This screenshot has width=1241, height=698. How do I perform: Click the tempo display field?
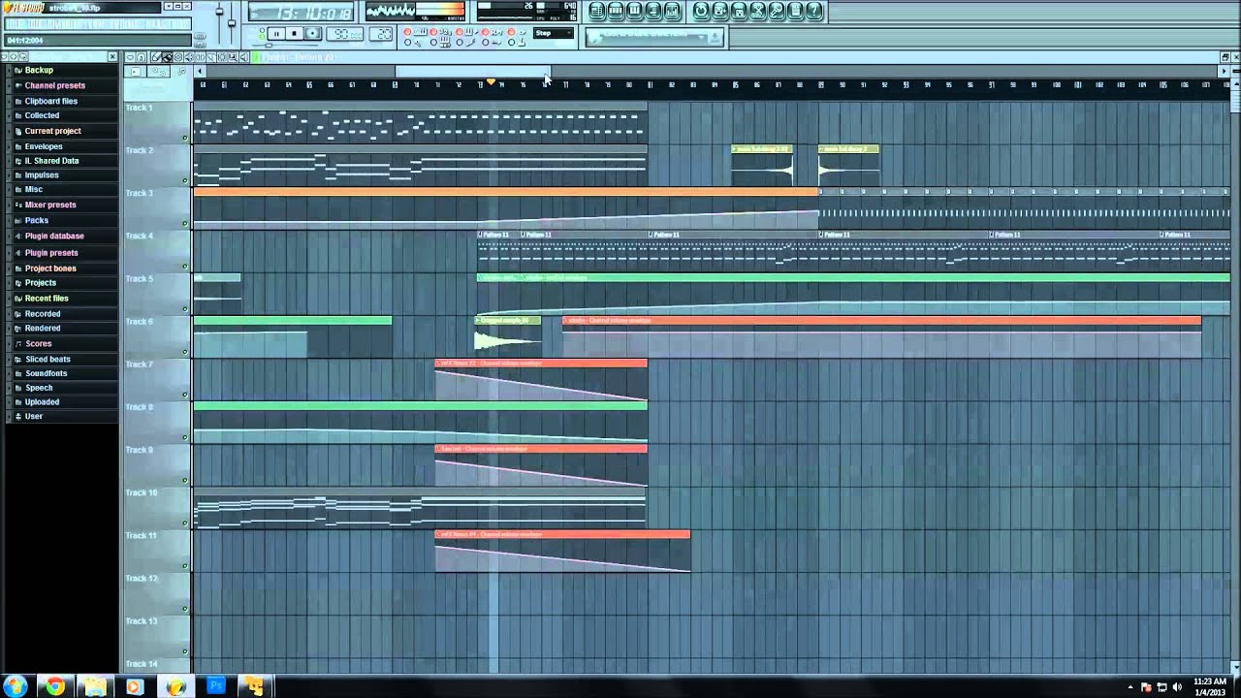pyautogui.click(x=344, y=33)
